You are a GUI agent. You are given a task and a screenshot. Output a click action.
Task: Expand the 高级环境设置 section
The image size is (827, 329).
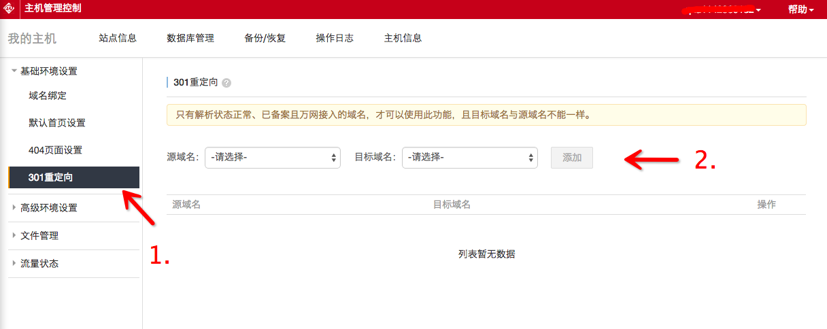pyautogui.click(x=48, y=208)
